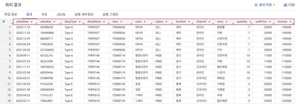The image size is (295, 104).
Task: Click the resize handle of the store column
Action: pos(233,23)
